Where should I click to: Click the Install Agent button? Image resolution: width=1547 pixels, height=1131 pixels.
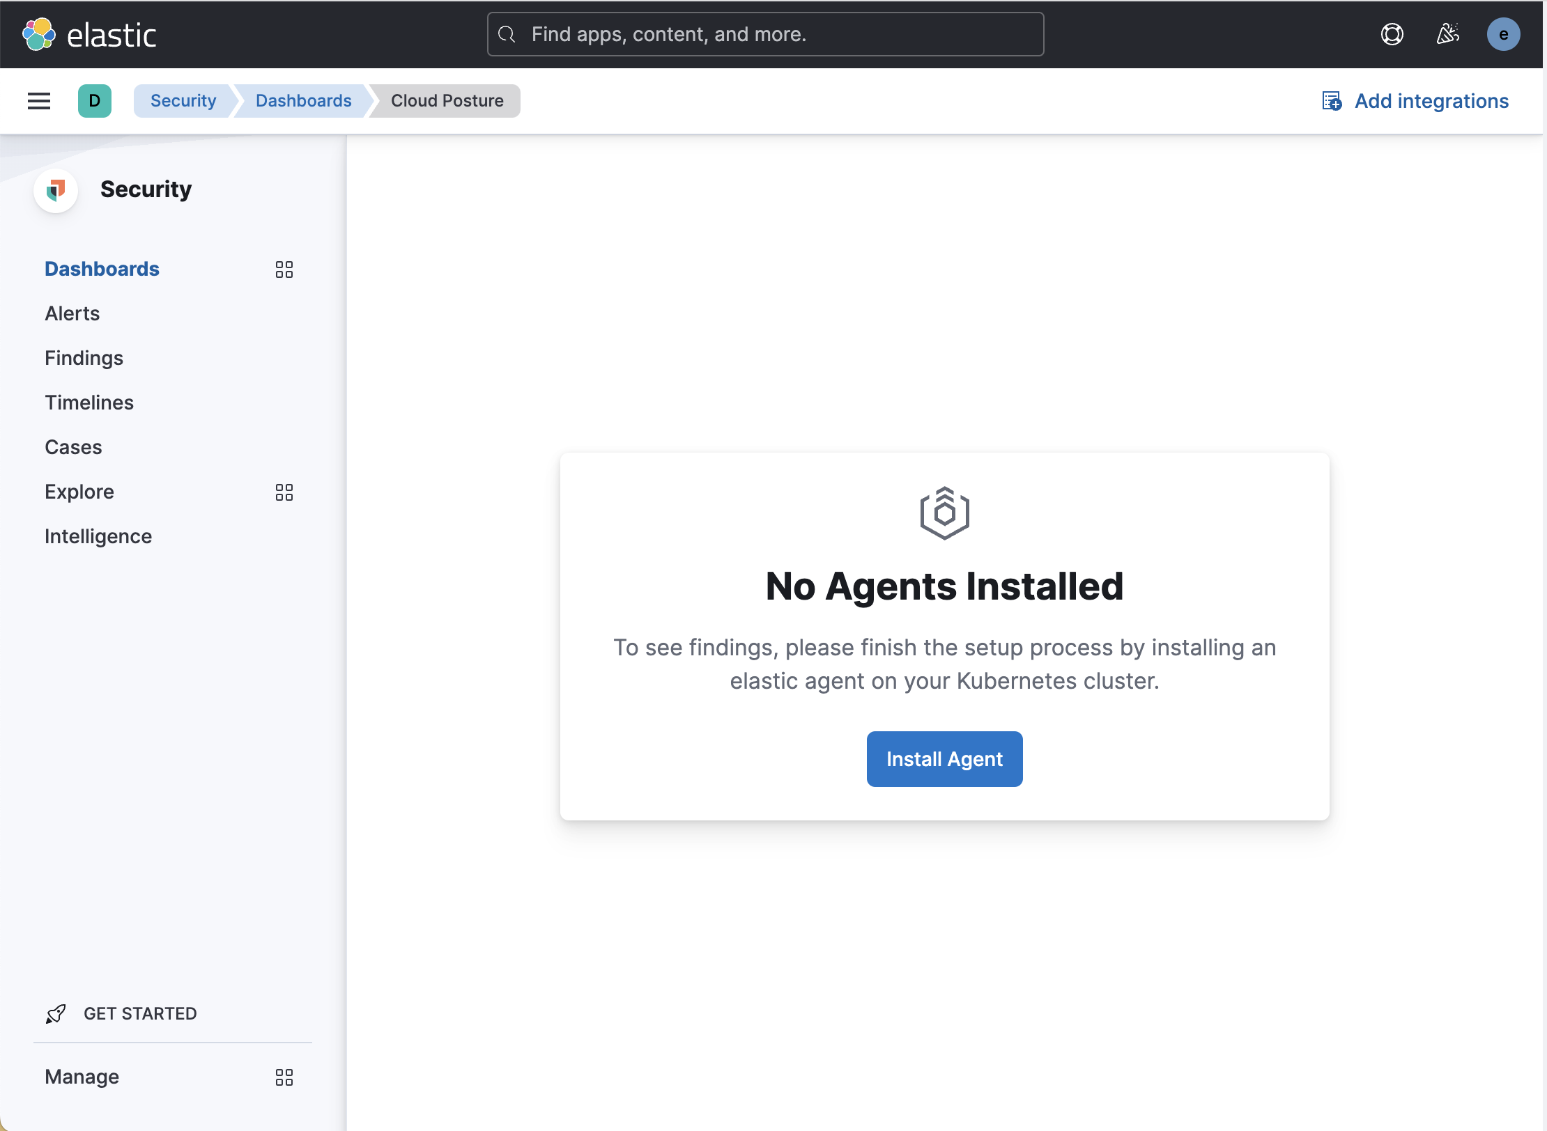click(944, 758)
